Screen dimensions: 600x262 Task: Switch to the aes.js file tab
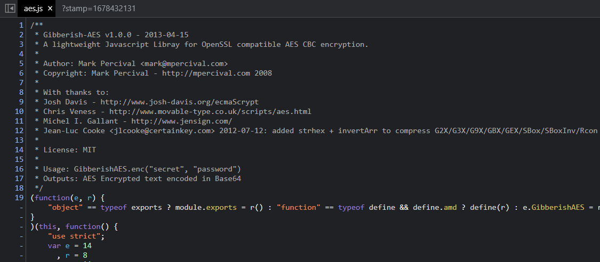point(33,9)
